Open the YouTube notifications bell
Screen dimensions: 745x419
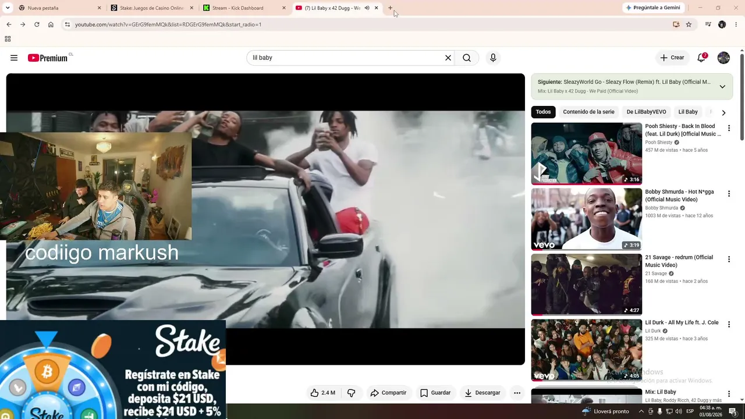coord(701,58)
